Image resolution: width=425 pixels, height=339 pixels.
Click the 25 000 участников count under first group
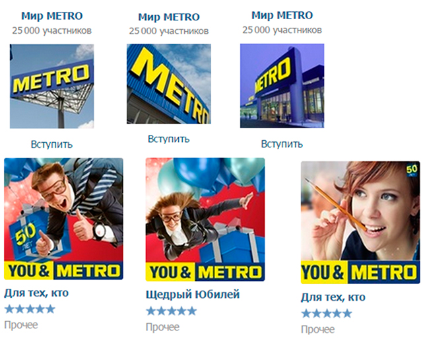click(x=51, y=30)
